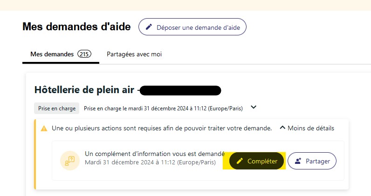371x196 pixels.
Task: Open the Hôtellerie de plein air request title
Action: [x=84, y=90]
